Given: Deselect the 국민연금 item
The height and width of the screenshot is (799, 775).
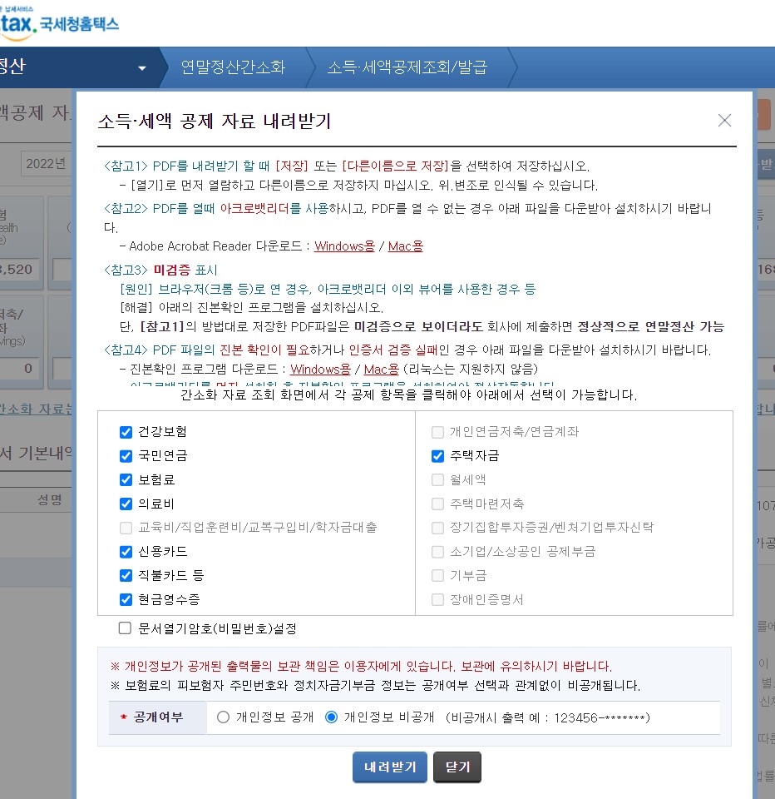Looking at the screenshot, I should pos(126,456).
